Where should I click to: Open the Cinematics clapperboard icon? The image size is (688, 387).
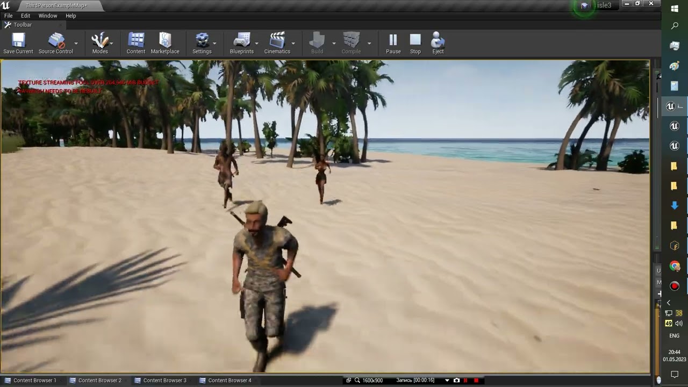click(x=277, y=43)
